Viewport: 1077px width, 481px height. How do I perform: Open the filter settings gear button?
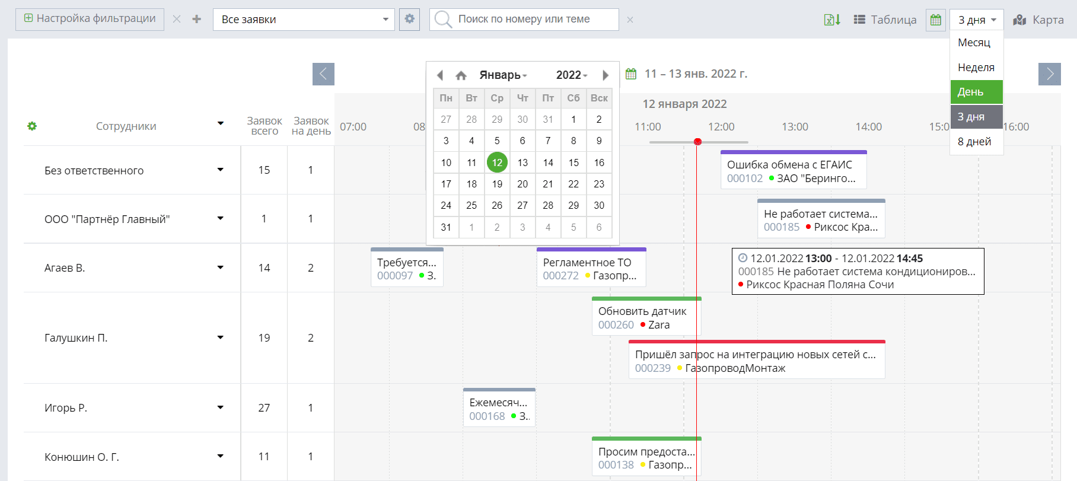tap(409, 19)
